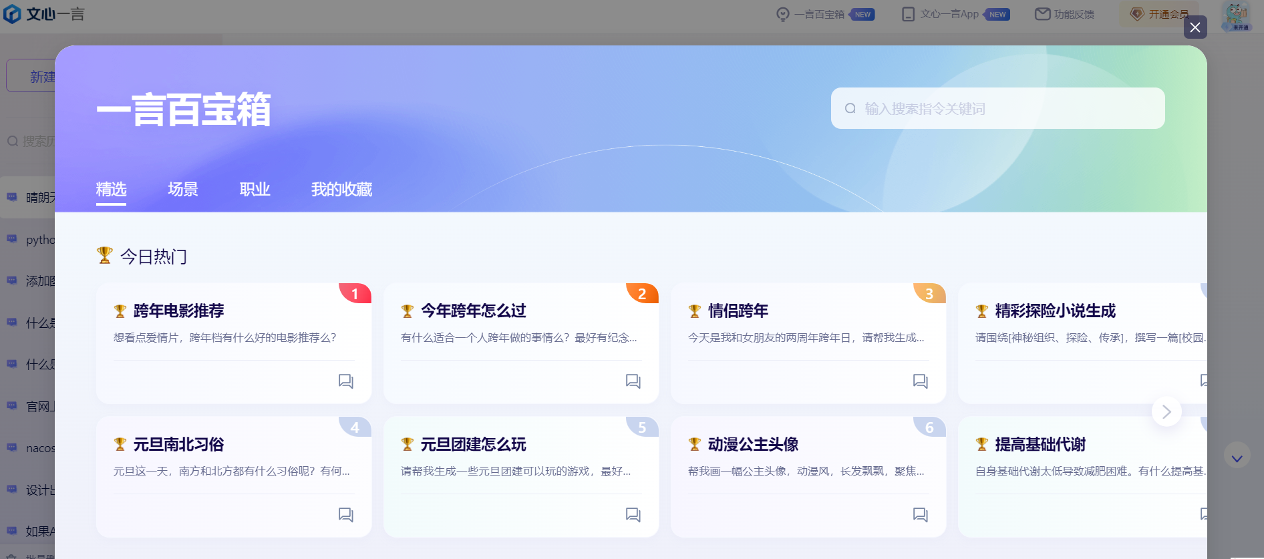The image size is (1264, 559).
Task: Click the chat icon on 跨年电影推荐 card
Action: [345, 381]
